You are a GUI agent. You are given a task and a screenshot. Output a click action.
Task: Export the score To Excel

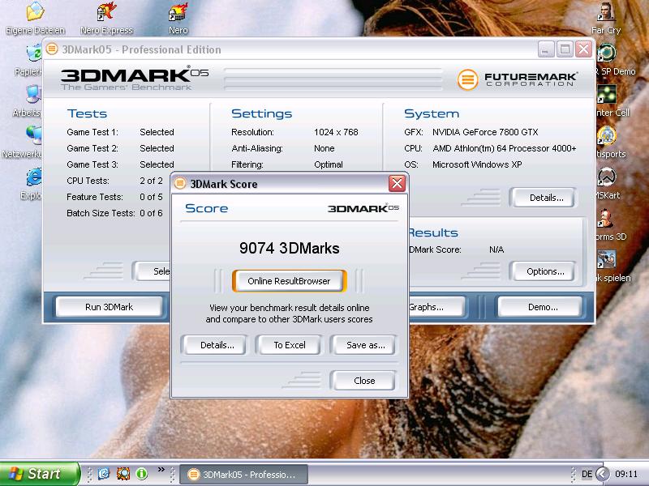(x=290, y=345)
